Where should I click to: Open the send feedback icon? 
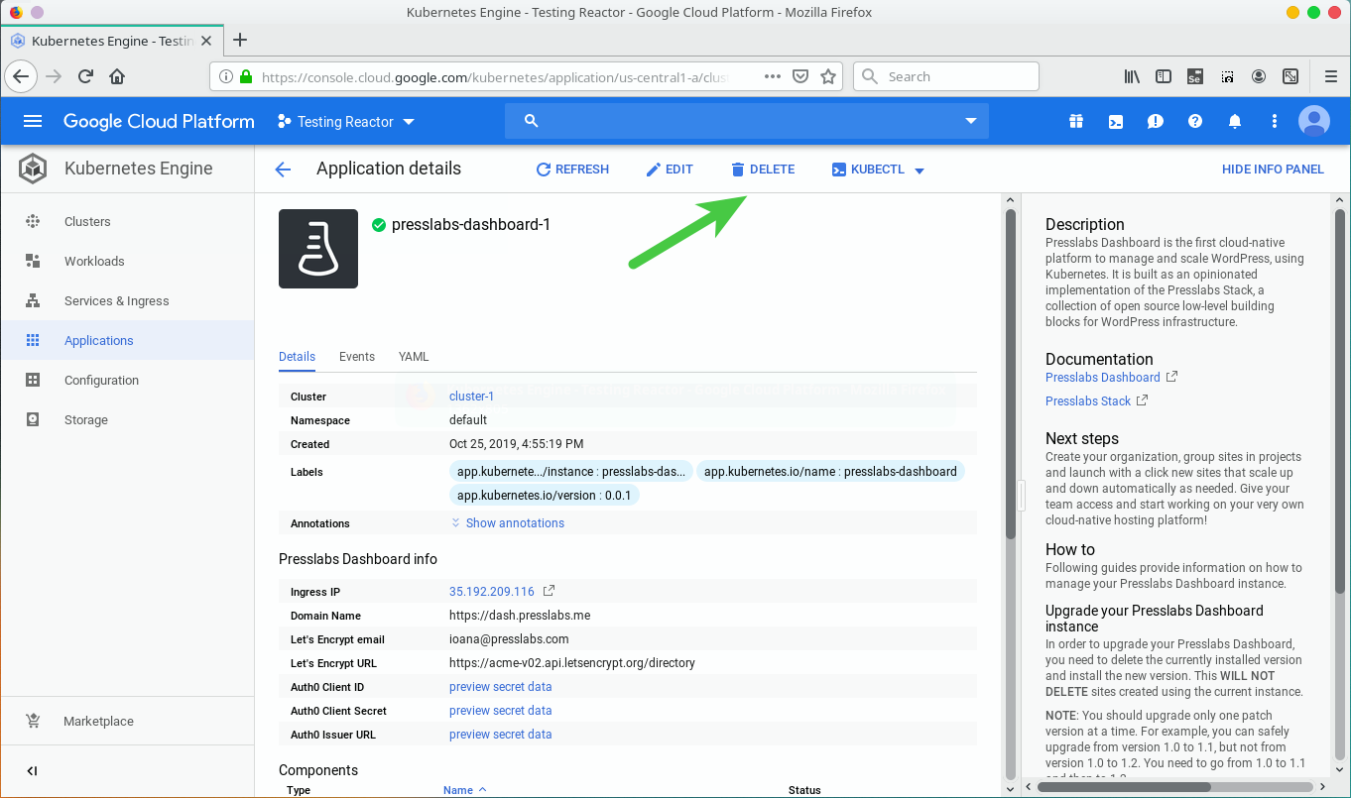[1156, 121]
